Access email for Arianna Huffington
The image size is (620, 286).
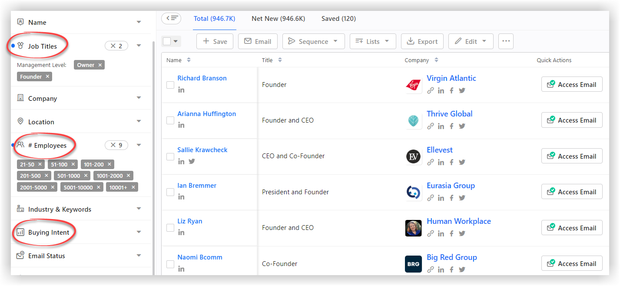[x=571, y=120]
